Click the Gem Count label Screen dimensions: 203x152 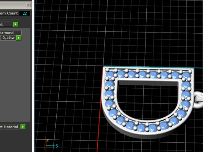tap(9, 14)
